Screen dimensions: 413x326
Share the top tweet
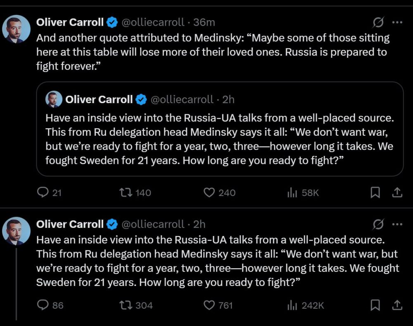(x=397, y=192)
